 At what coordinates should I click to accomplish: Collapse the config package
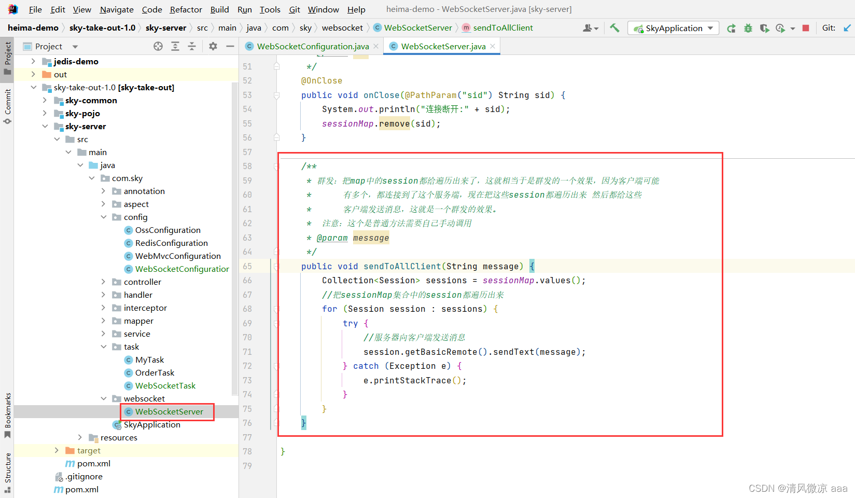[103, 217]
